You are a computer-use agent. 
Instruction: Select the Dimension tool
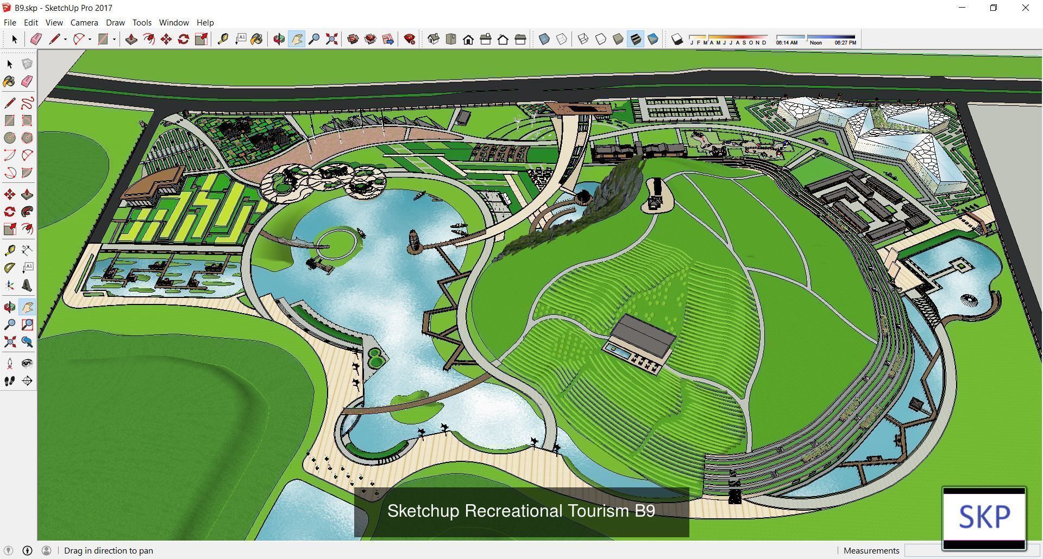tap(27, 251)
